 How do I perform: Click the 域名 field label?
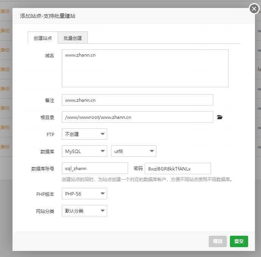tap(50, 55)
